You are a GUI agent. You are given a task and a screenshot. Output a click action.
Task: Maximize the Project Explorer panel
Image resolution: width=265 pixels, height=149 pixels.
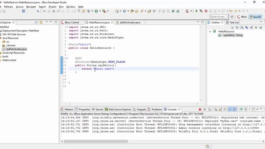tap(55, 22)
